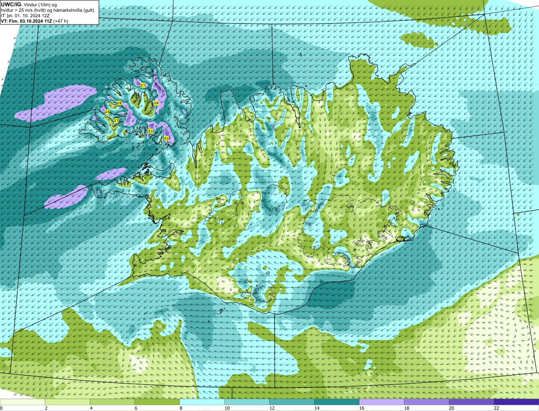Click the legend scale number 6
Screen dimensions: 539x411
coord(136,408)
